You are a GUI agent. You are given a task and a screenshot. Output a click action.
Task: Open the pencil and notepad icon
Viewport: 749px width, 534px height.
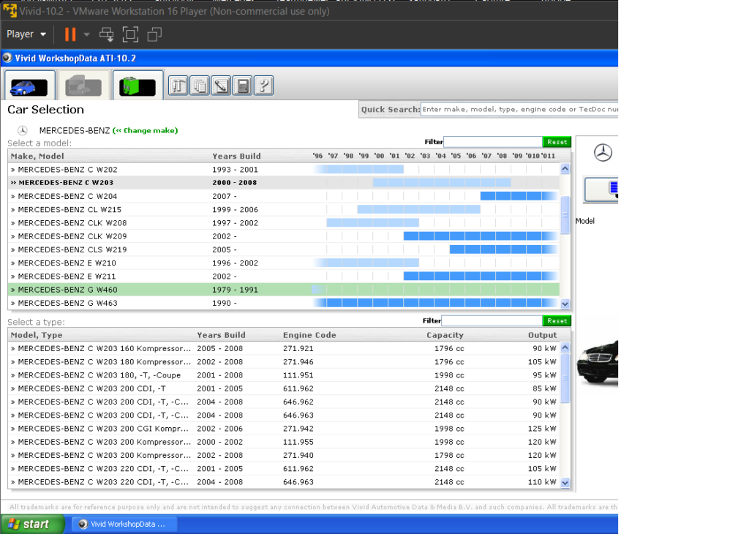[221, 86]
